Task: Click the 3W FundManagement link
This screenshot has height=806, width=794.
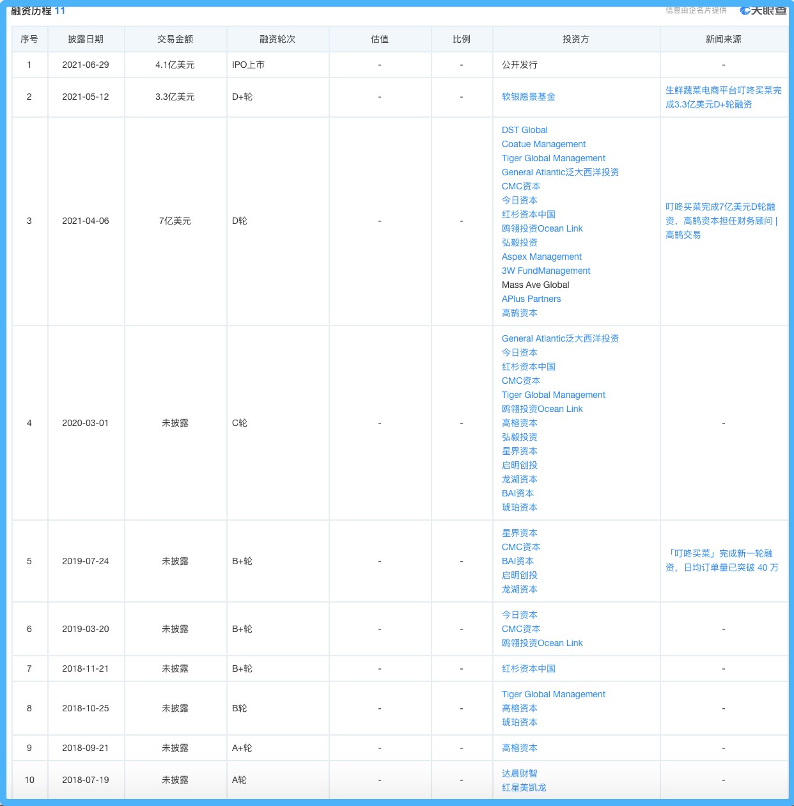Action: click(x=546, y=271)
